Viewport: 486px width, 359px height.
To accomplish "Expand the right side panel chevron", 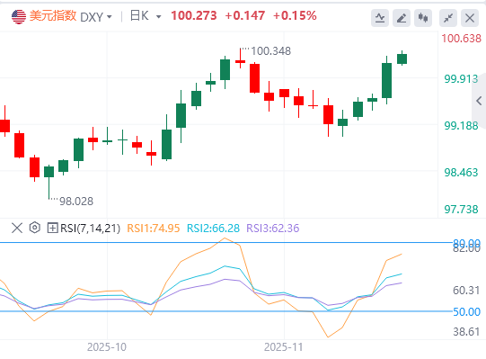I will (x=479, y=101).
